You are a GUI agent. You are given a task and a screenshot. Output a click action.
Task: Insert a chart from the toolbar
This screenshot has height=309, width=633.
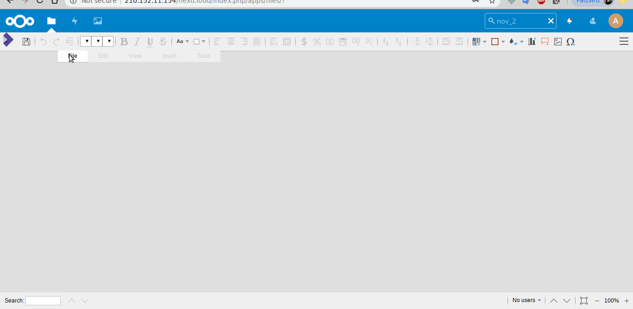coord(532,42)
